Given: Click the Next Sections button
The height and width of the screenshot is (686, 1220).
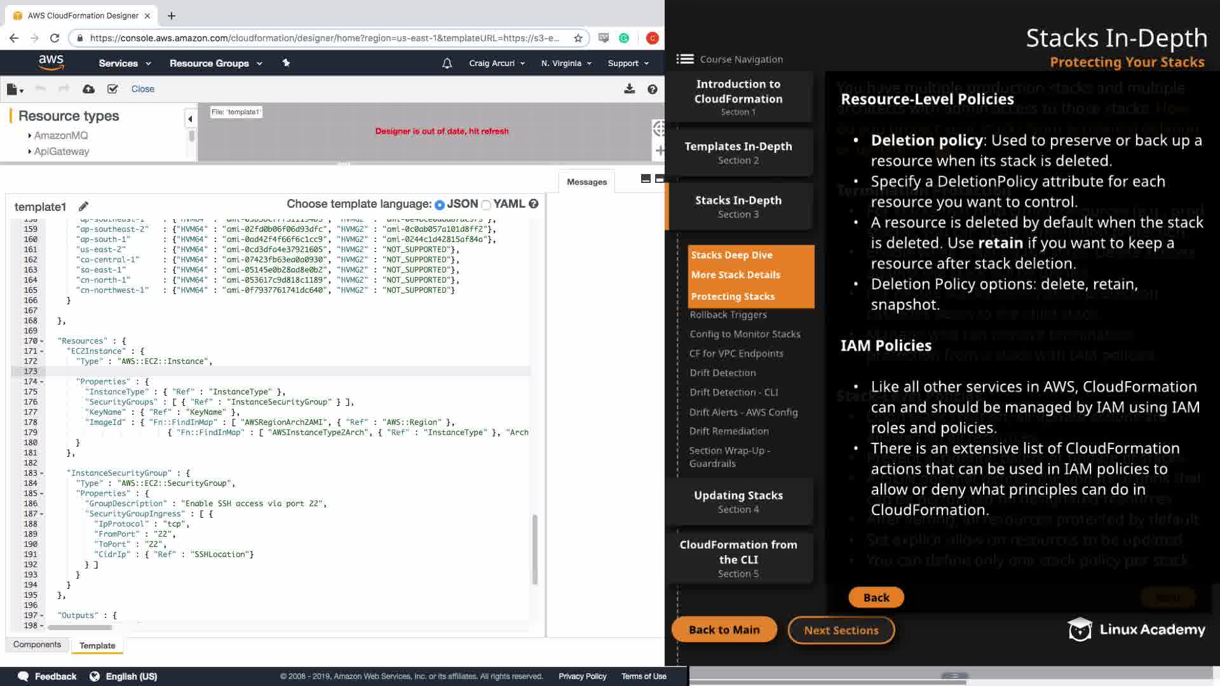Looking at the screenshot, I should [841, 630].
